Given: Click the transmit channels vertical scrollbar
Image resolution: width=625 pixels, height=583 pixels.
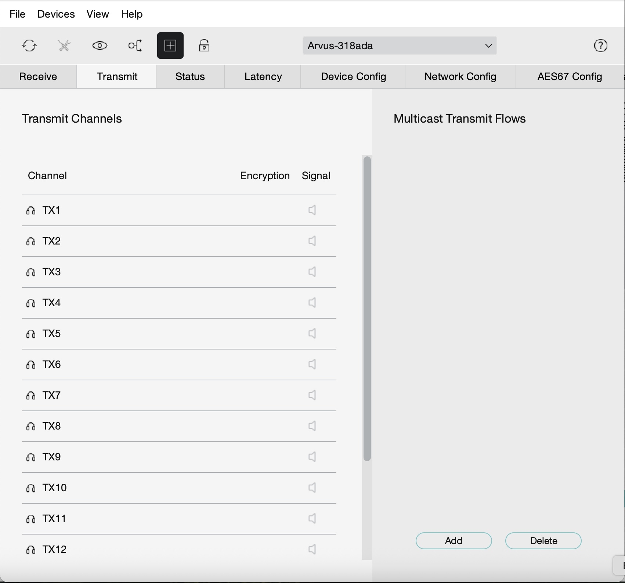Looking at the screenshot, I should click(367, 308).
